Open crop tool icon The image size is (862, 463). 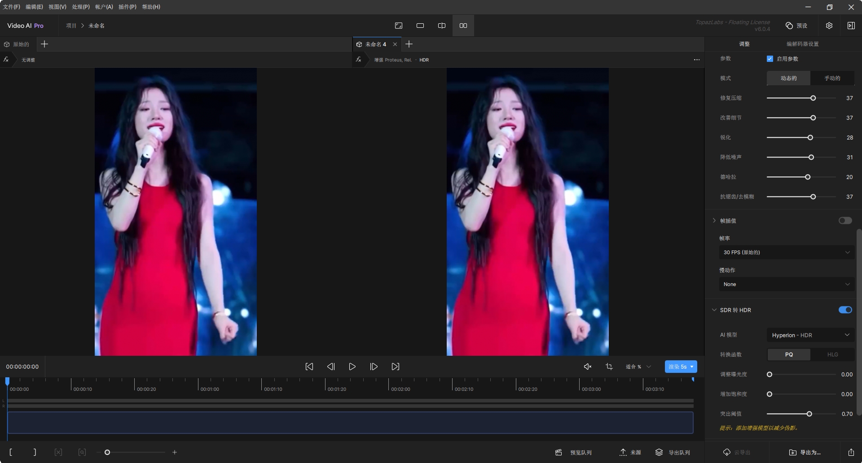[609, 367]
